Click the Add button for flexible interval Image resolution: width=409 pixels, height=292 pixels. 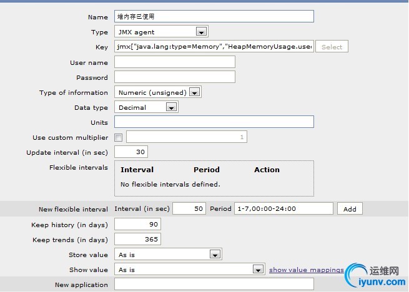coord(350,208)
